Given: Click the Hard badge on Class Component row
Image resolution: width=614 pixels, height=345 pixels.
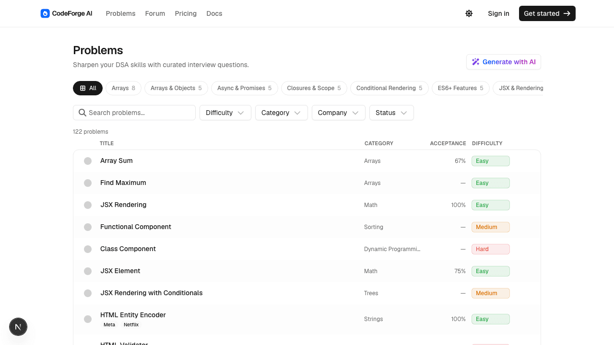Looking at the screenshot, I should pos(491,249).
